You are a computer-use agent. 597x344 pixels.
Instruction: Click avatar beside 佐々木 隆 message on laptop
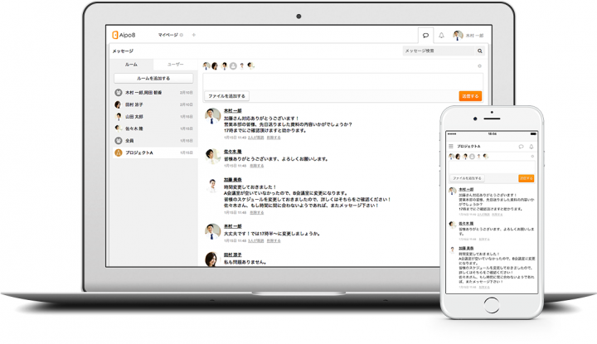(x=212, y=156)
